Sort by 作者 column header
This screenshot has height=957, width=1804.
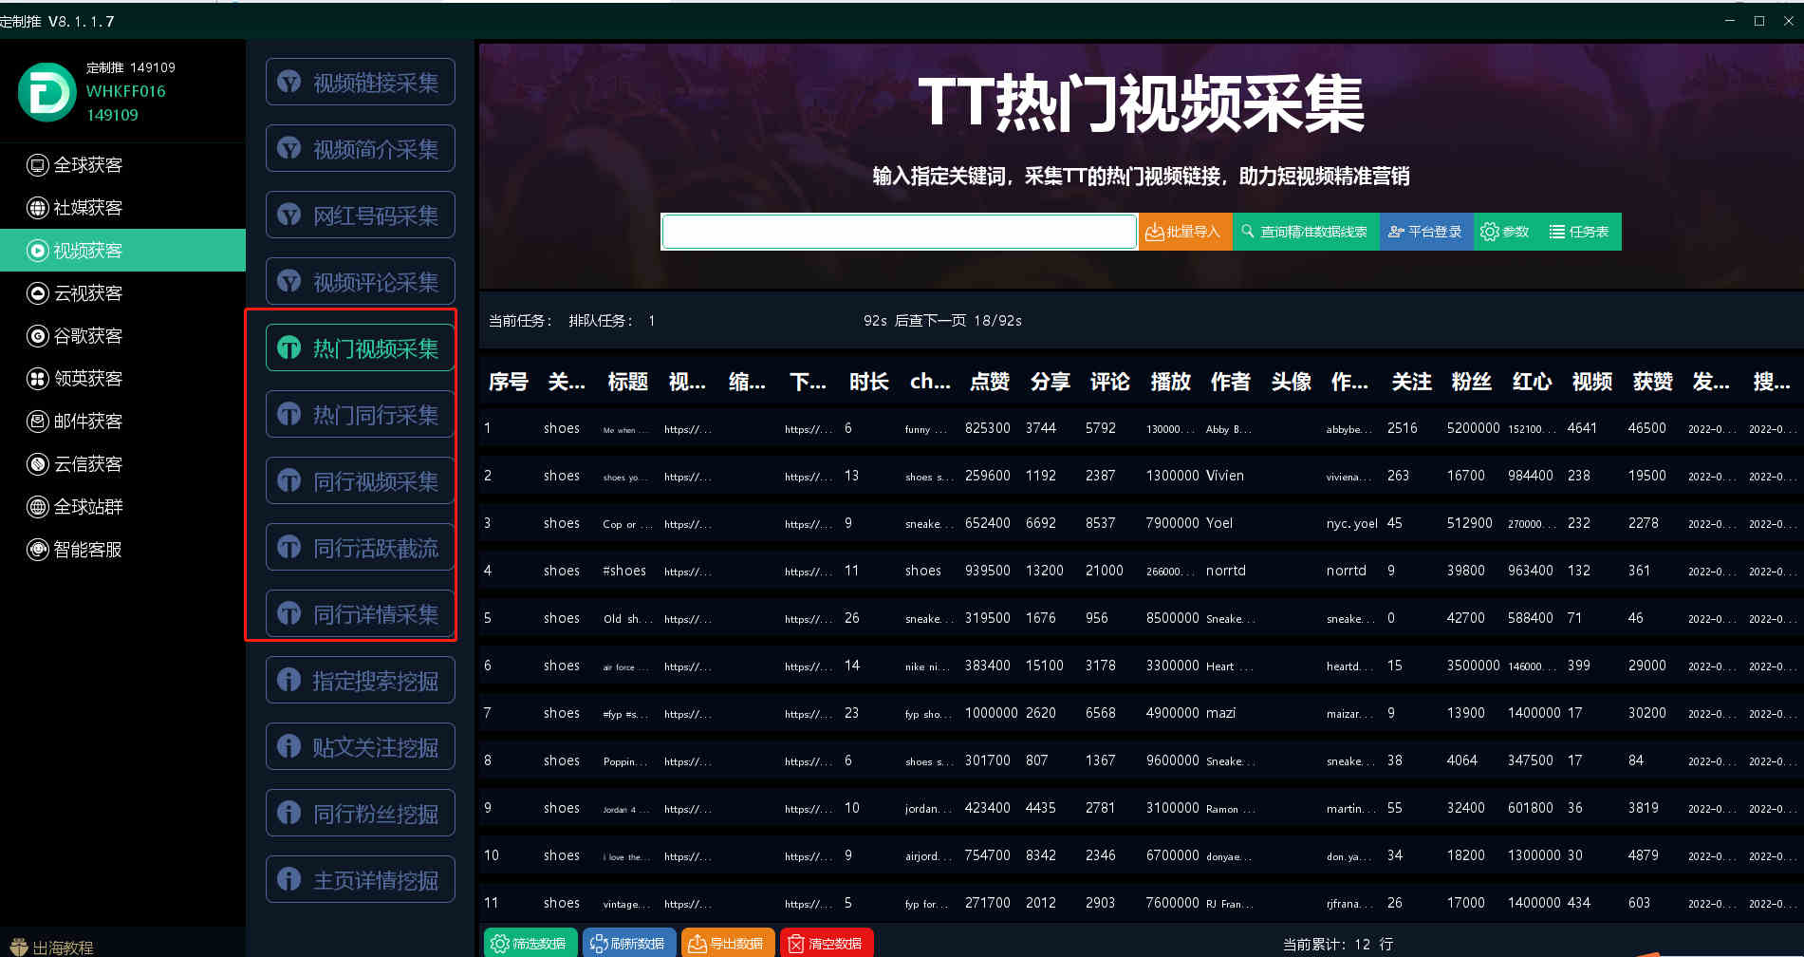point(1231,382)
